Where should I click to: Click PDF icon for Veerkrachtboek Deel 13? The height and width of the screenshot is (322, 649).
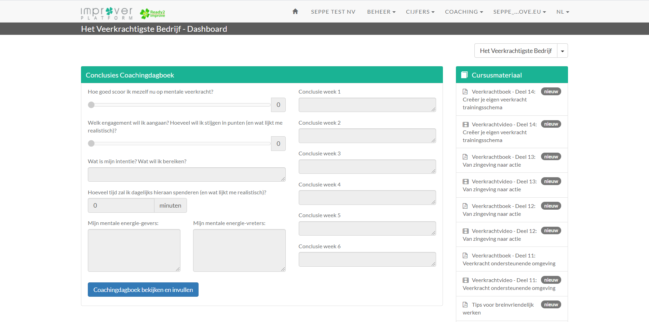coord(465,157)
